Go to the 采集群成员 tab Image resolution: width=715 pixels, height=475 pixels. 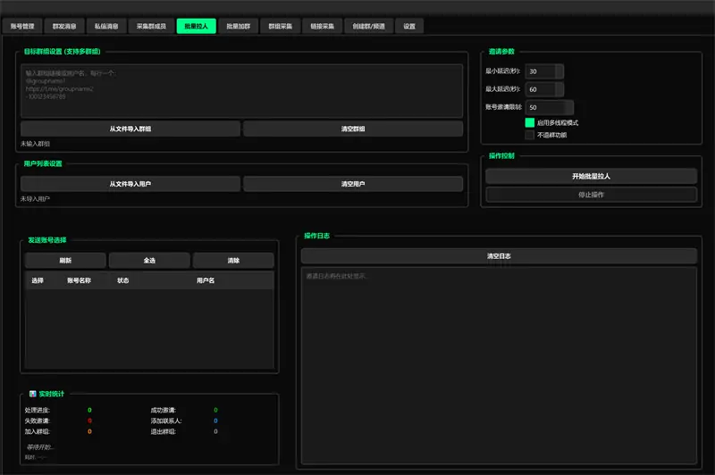click(151, 27)
